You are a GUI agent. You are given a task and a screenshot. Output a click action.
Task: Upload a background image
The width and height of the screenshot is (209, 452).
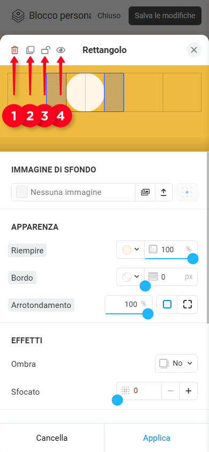[164, 192]
